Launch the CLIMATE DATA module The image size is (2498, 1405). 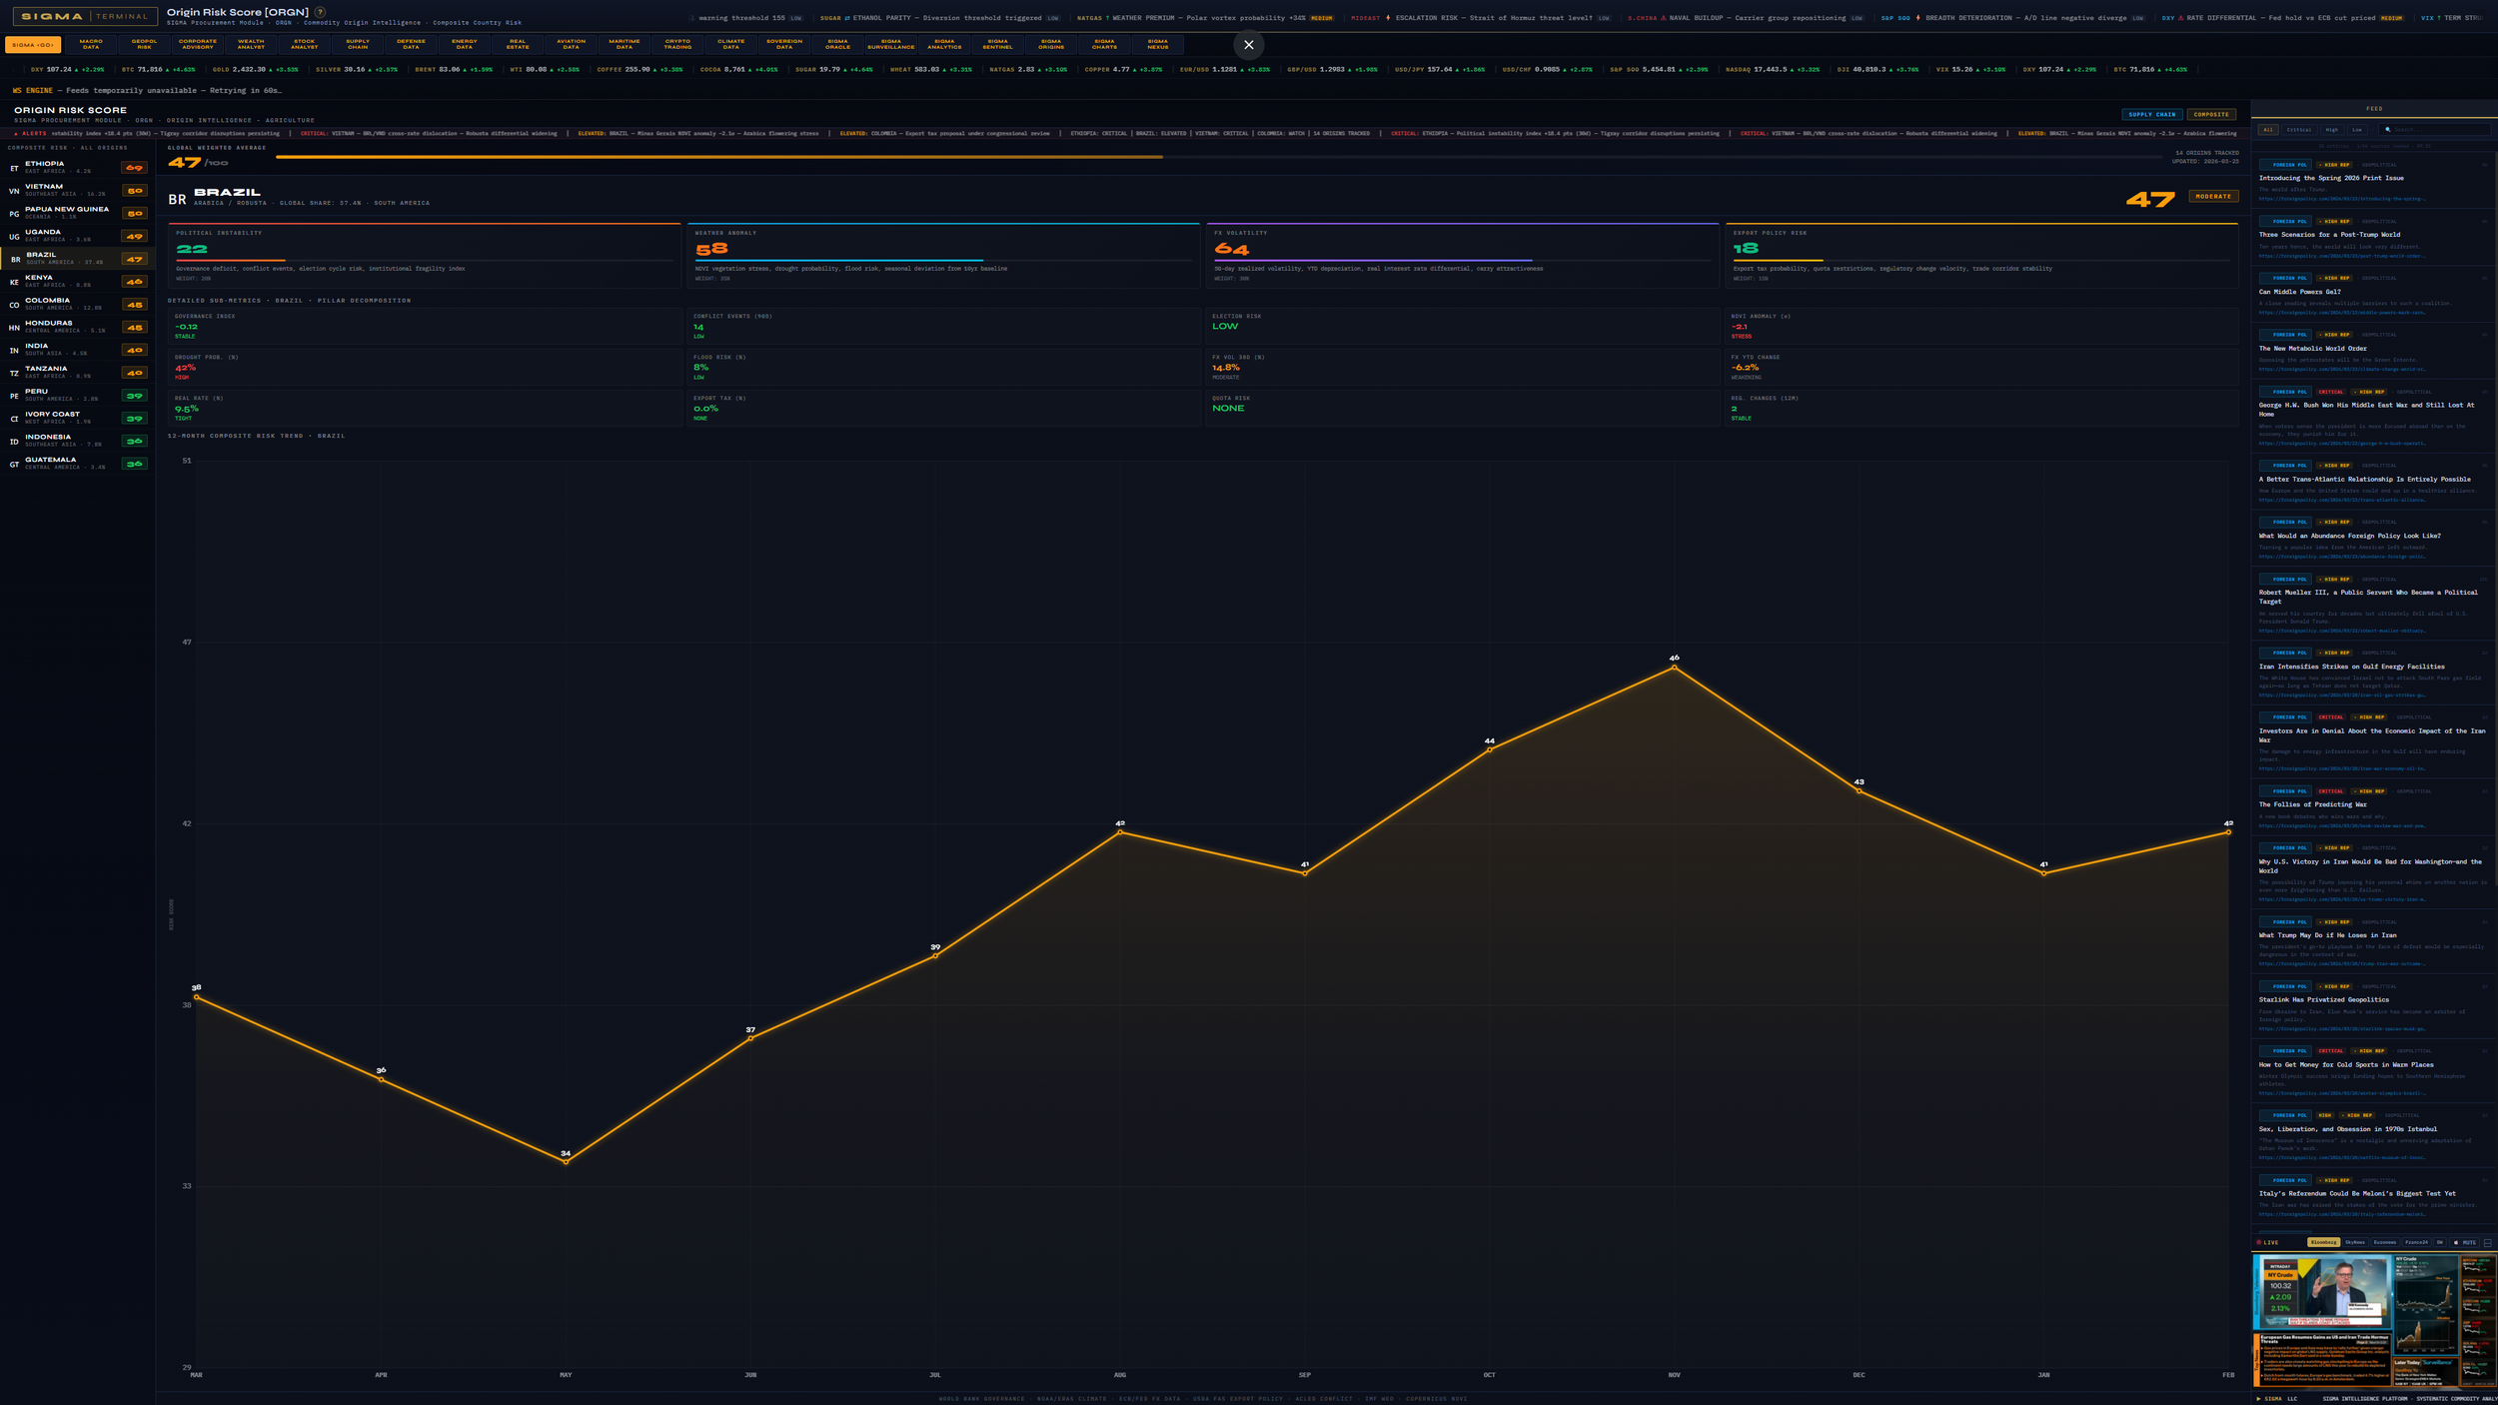[x=732, y=44]
